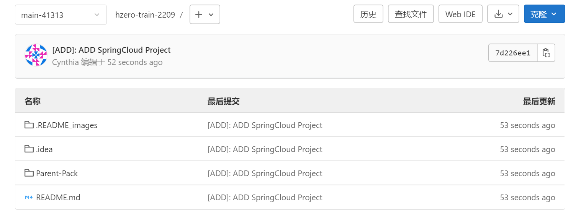Open the 历史 history page

pyautogui.click(x=368, y=14)
